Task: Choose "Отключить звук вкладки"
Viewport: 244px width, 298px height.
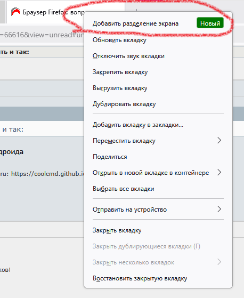Action: [x=158, y=56]
